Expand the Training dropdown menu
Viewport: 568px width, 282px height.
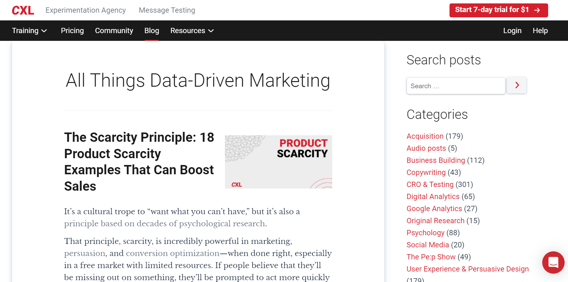tap(29, 31)
